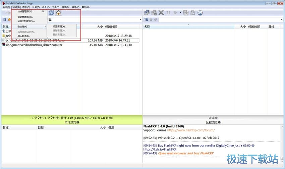Viewport: 285px width, 169px height.
Task: Click the 本地浏览器 status label
Action: [x=72, y=122]
